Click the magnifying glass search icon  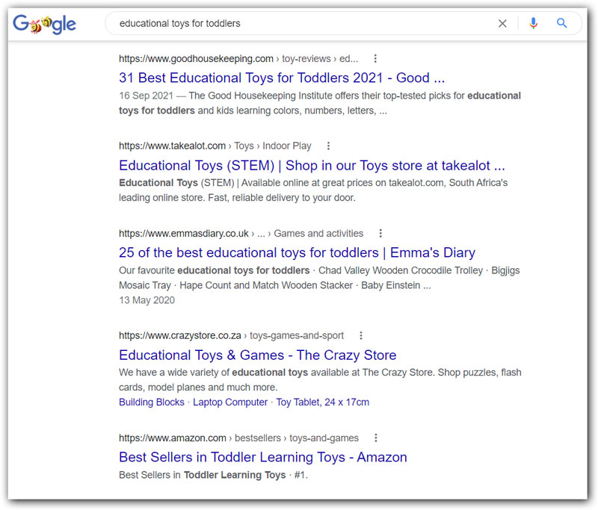point(561,23)
